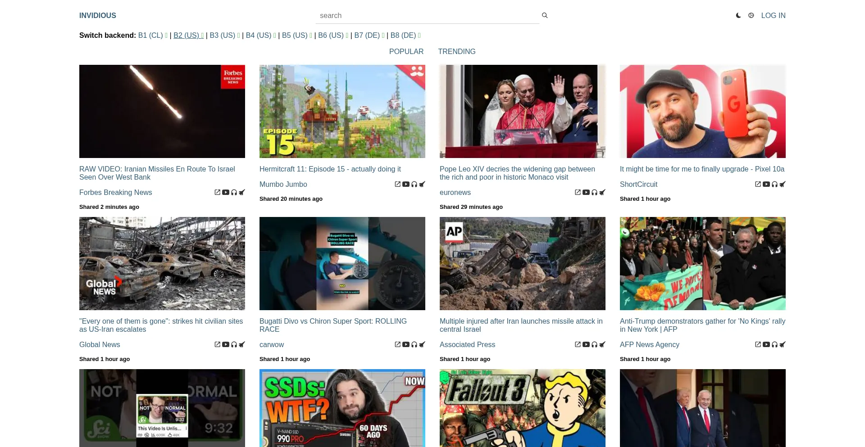Image resolution: width=865 pixels, height=447 pixels.
Task: Click the external-link icon on Mumbo Jumbo video
Action: (398, 184)
